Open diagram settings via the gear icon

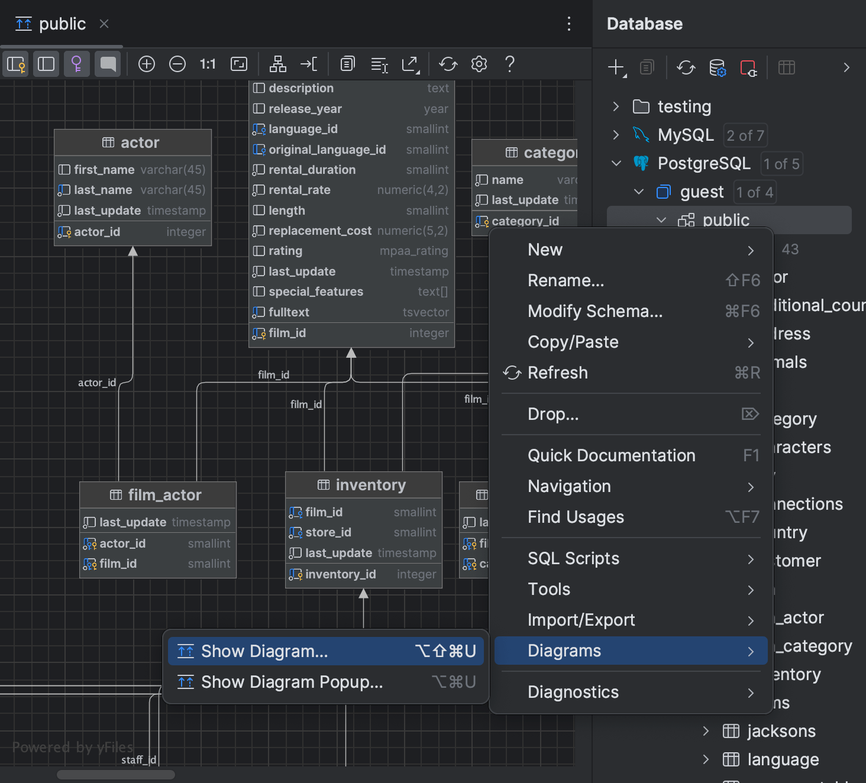coord(479,64)
